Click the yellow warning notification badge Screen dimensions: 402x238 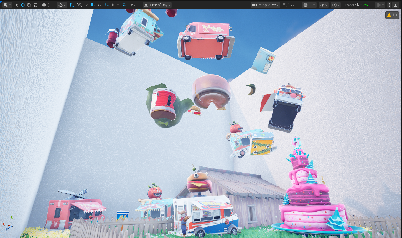pyautogui.click(x=392, y=15)
